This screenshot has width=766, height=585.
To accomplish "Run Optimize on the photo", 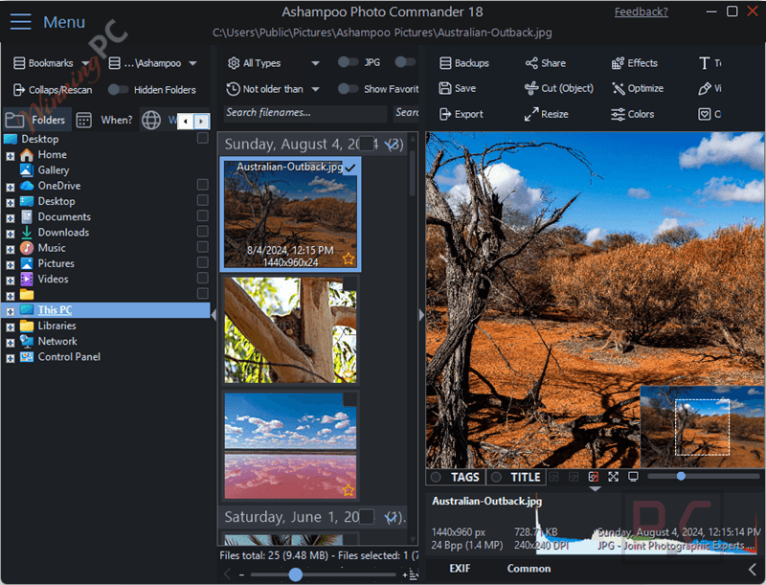I will [x=637, y=88].
